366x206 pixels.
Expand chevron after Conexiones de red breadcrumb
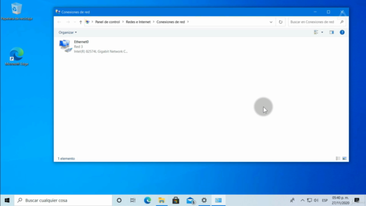pyautogui.click(x=188, y=22)
